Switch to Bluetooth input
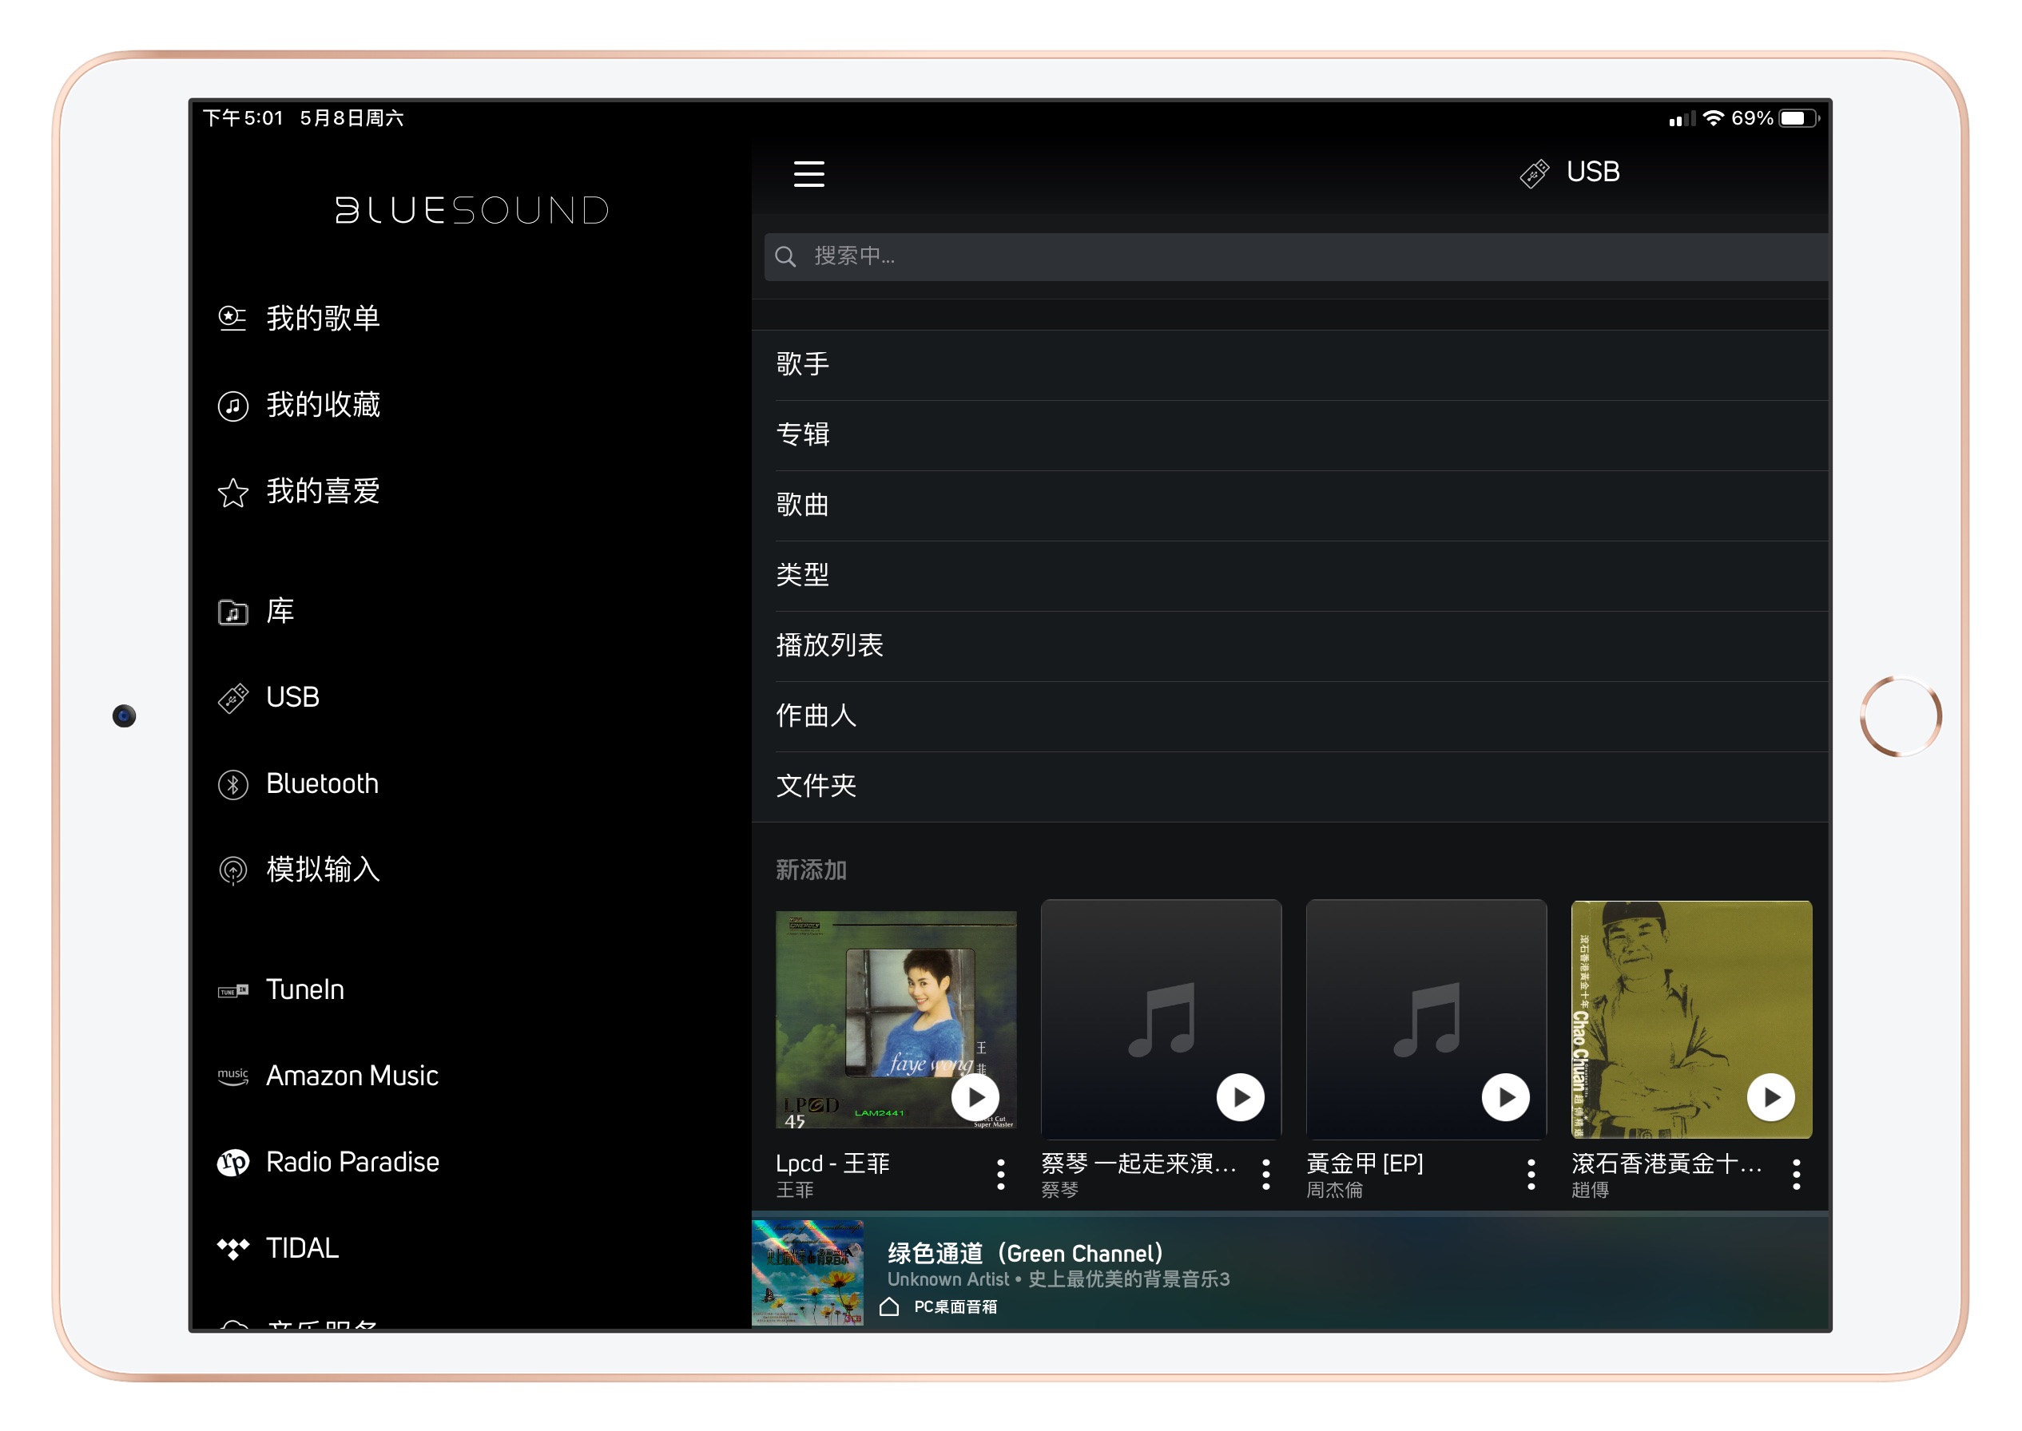Viewport: 2022px width, 1431px height. [x=322, y=783]
